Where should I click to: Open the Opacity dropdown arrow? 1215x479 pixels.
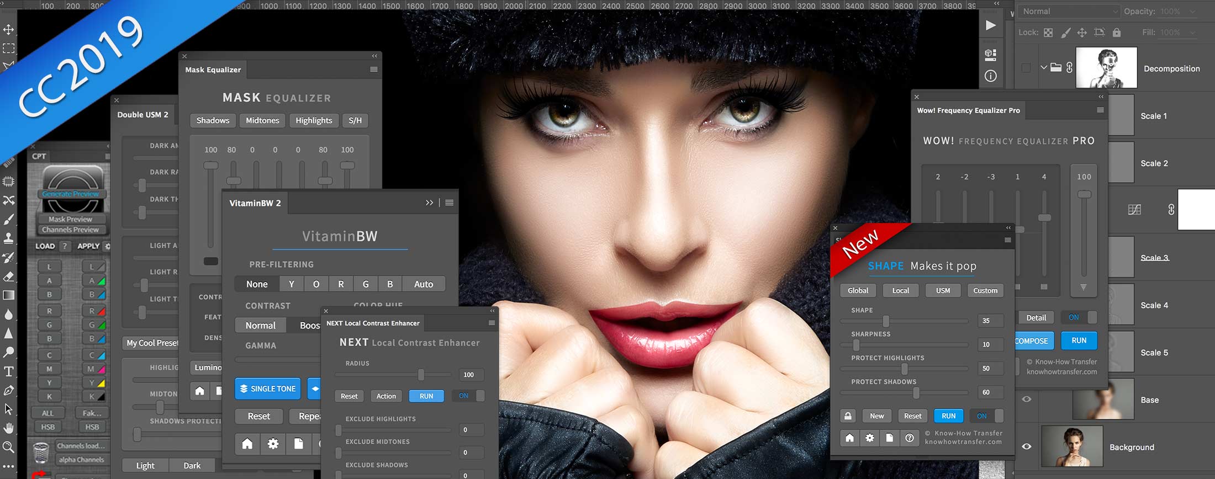coord(1192,12)
